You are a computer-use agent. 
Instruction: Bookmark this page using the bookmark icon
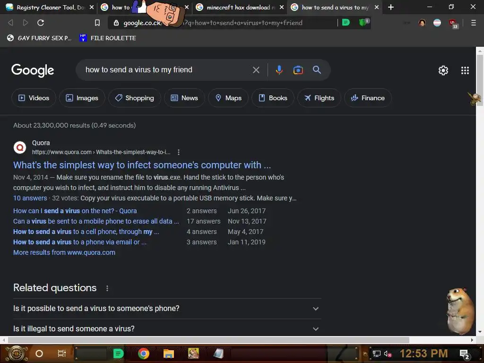97,23
